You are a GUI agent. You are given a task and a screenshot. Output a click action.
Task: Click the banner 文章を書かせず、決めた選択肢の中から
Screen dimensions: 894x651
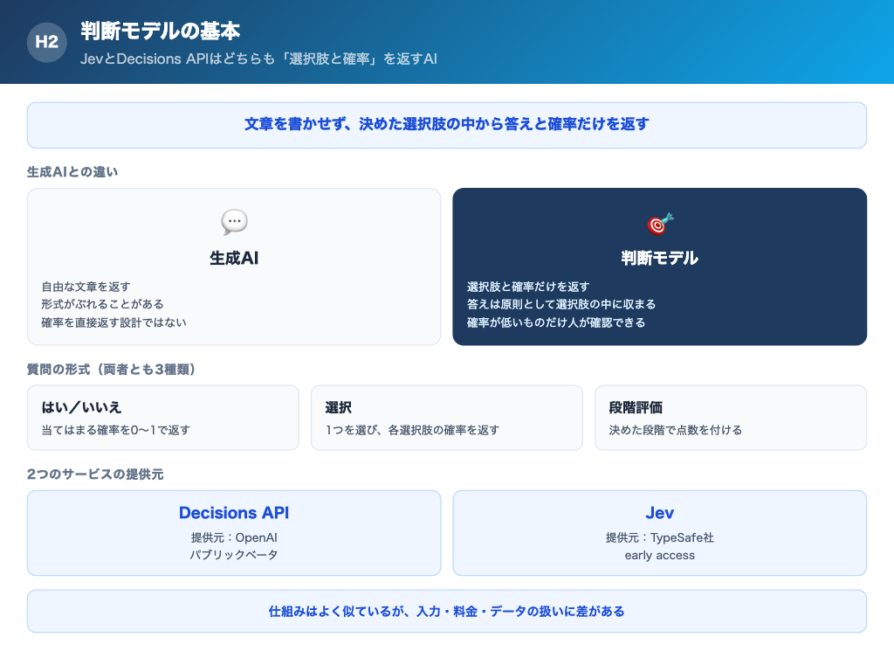pos(447,125)
